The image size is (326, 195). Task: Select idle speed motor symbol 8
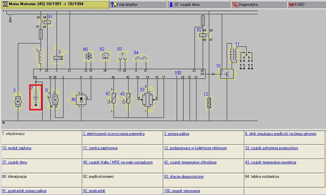click(x=52, y=99)
